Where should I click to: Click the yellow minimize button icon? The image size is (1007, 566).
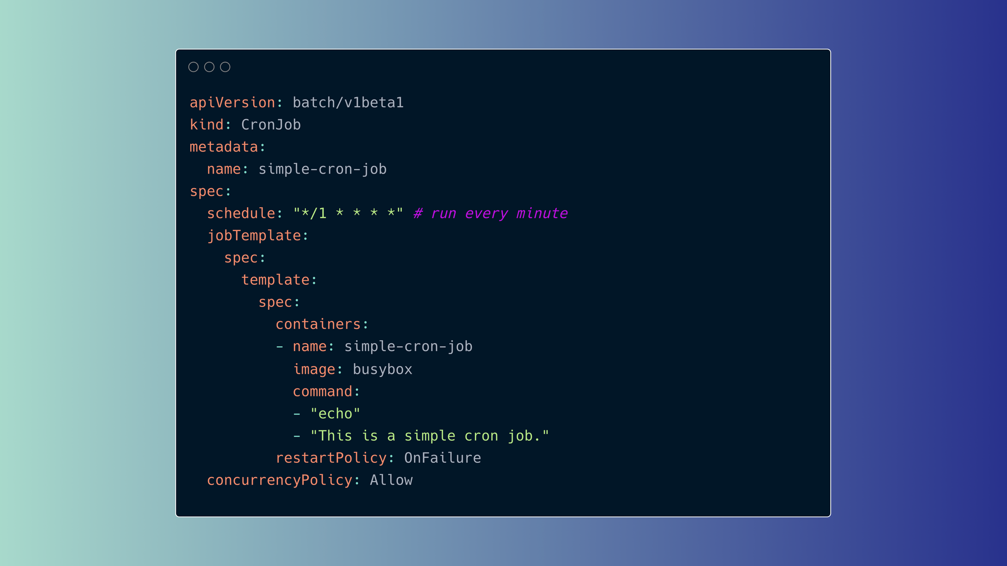pyautogui.click(x=209, y=67)
